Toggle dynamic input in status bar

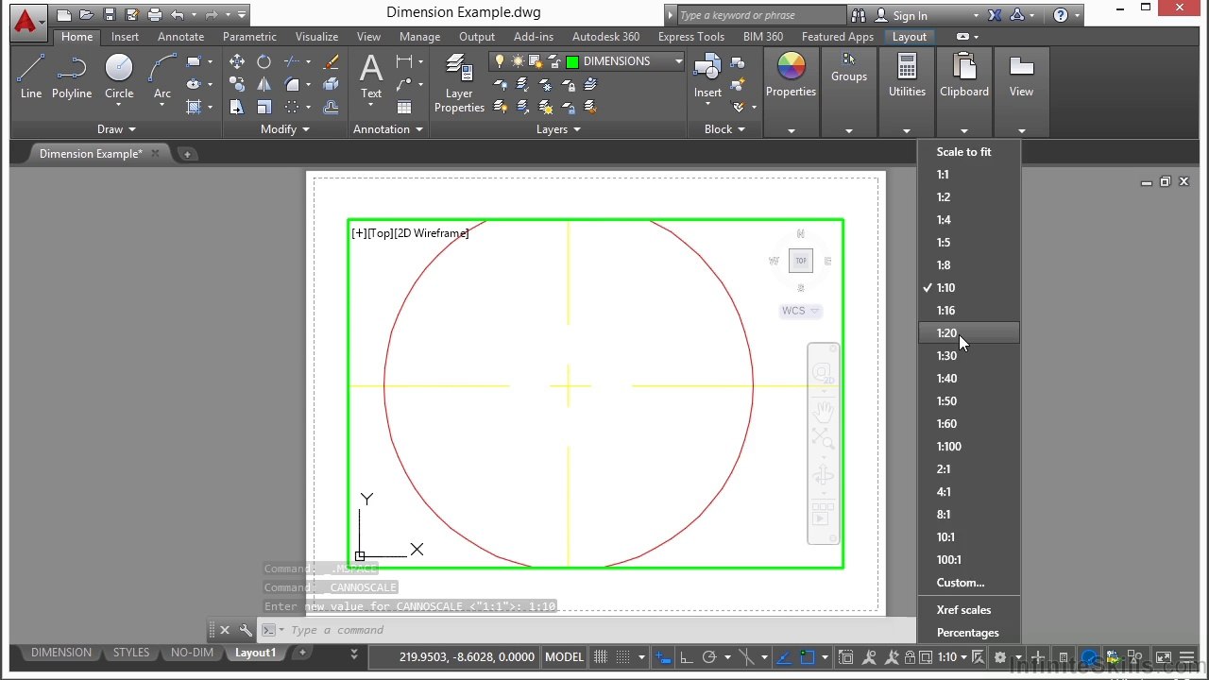(x=664, y=657)
